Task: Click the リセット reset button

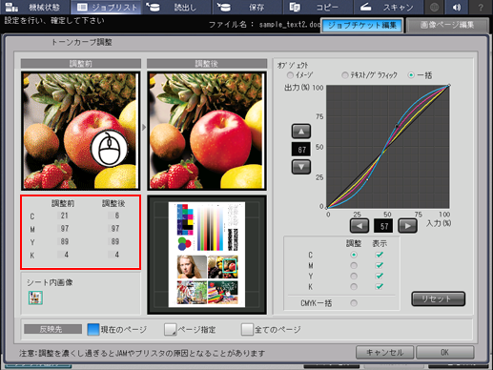Action: [x=439, y=298]
